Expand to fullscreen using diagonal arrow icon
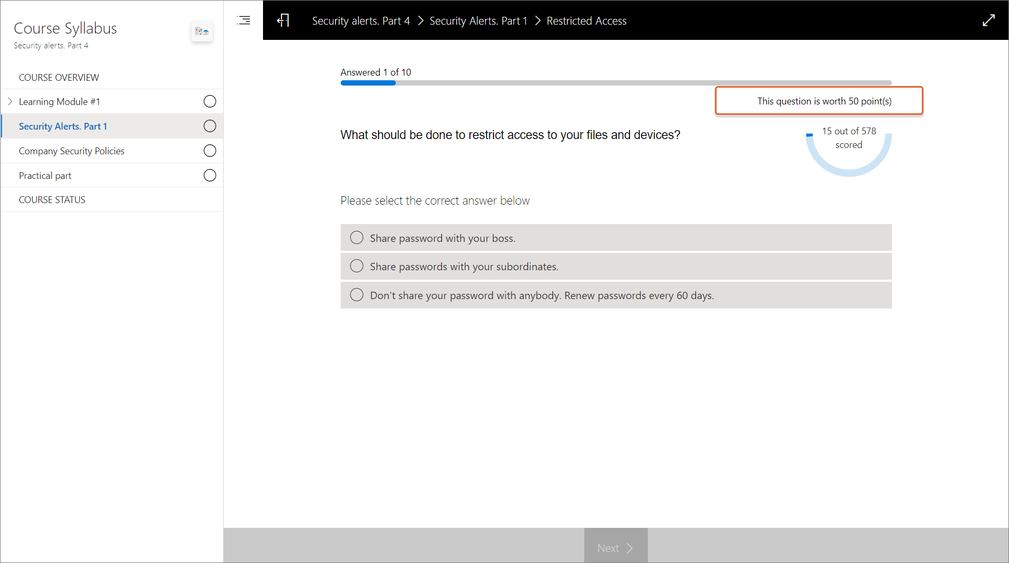Image resolution: width=1009 pixels, height=563 pixels. click(x=989, y=20)
